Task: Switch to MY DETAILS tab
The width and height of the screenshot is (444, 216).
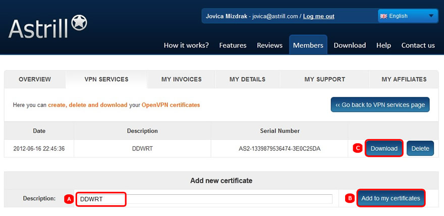Action: (248, 80)
